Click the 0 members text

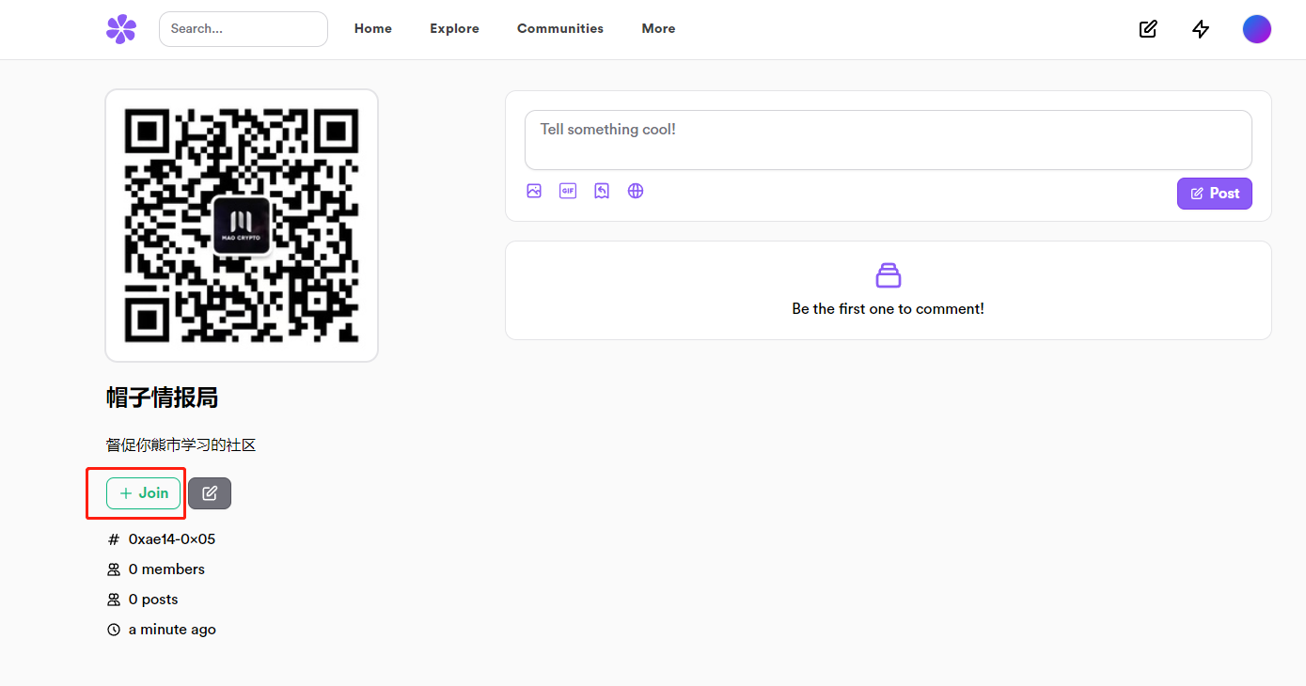[x=166, y=569]
